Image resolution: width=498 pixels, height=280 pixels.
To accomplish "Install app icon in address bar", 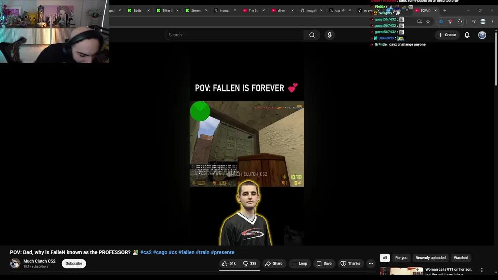I will pos(419,21).
